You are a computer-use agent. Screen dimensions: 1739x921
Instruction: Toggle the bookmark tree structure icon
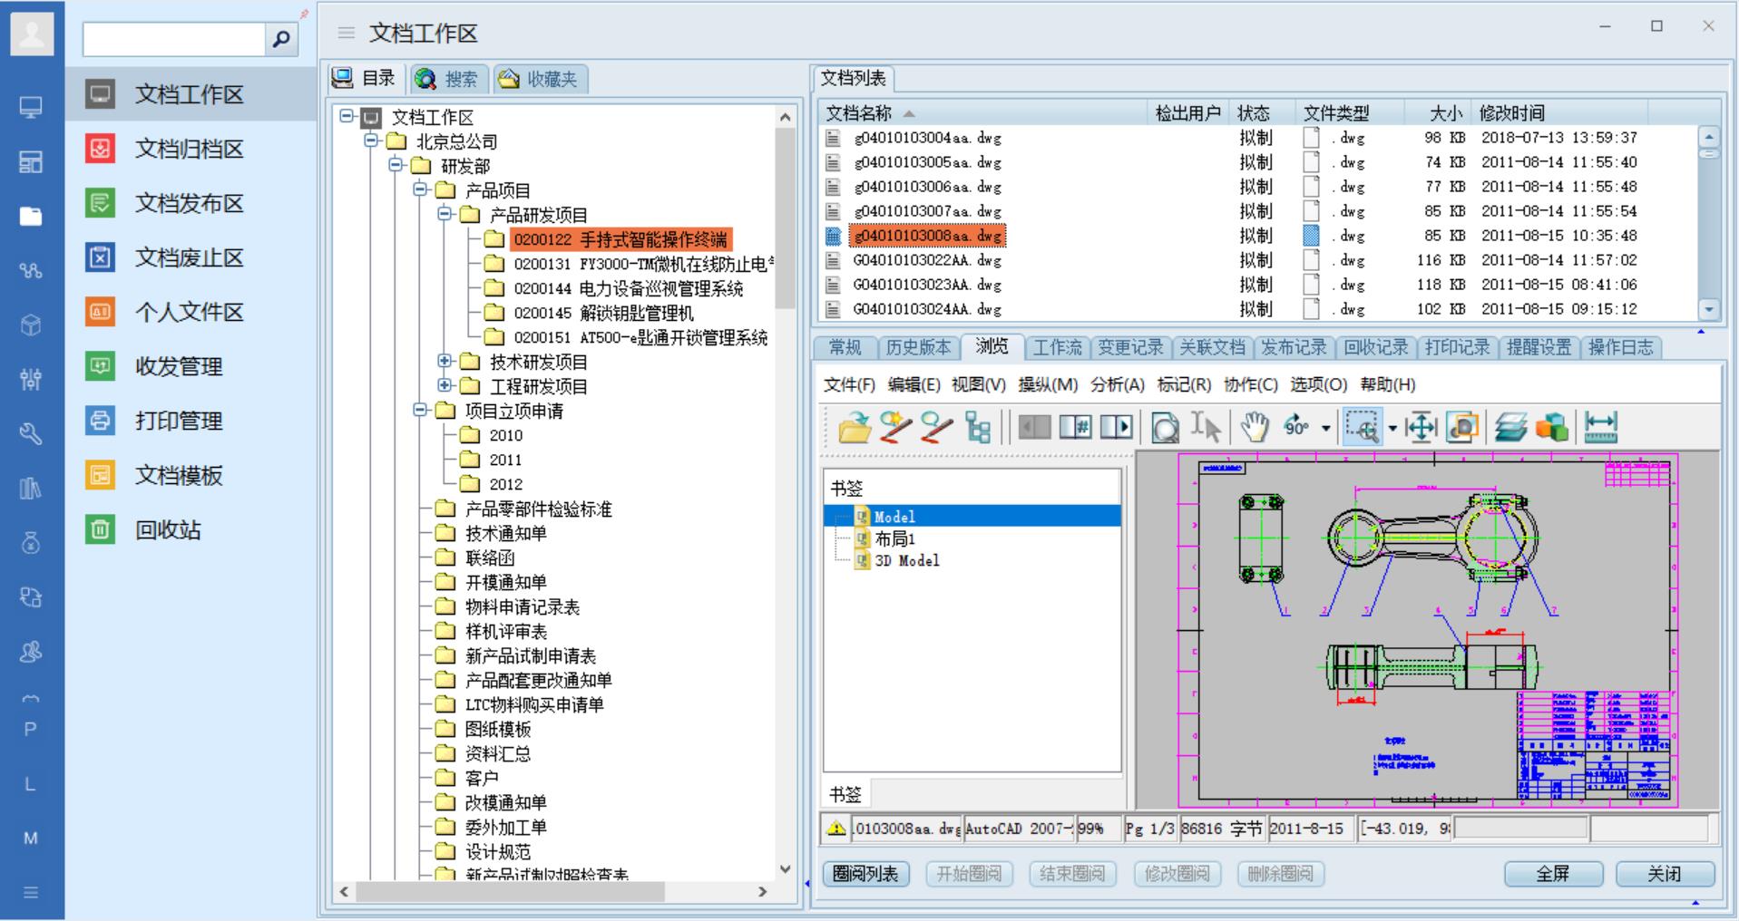(978, 426)
